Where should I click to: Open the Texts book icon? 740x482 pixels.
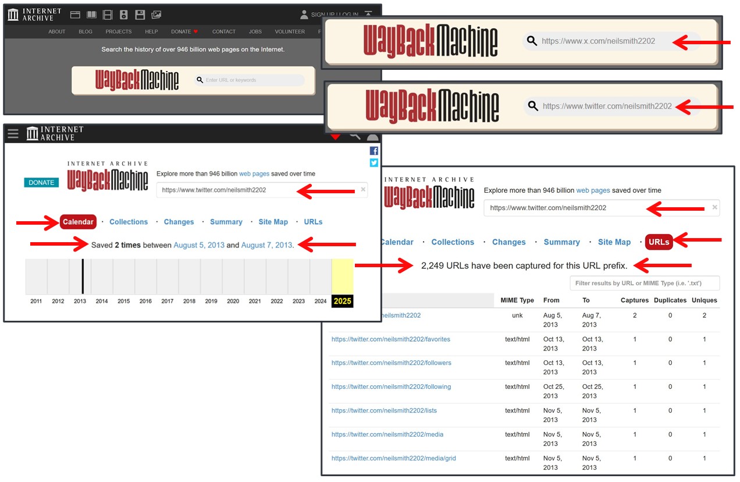(x=91, y=15)
